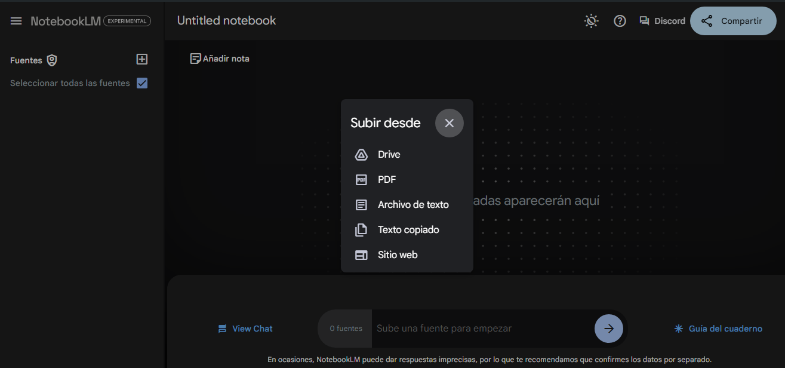The width and height of the screenshot is (785, 368).
Task: Open Guía del cuaderno
Action: (x=718, y=329)
